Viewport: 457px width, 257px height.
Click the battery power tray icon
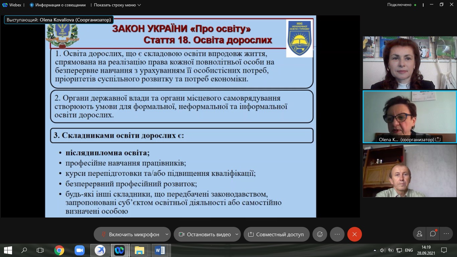[x=391, y=250]
